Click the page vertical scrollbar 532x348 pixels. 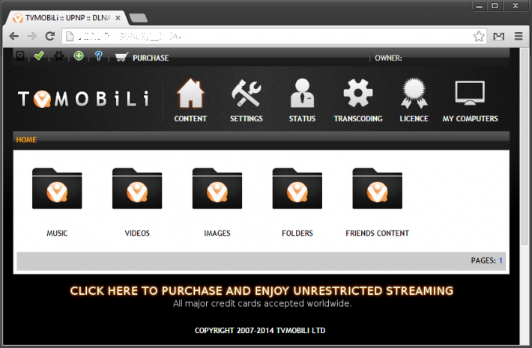[524, 146]
